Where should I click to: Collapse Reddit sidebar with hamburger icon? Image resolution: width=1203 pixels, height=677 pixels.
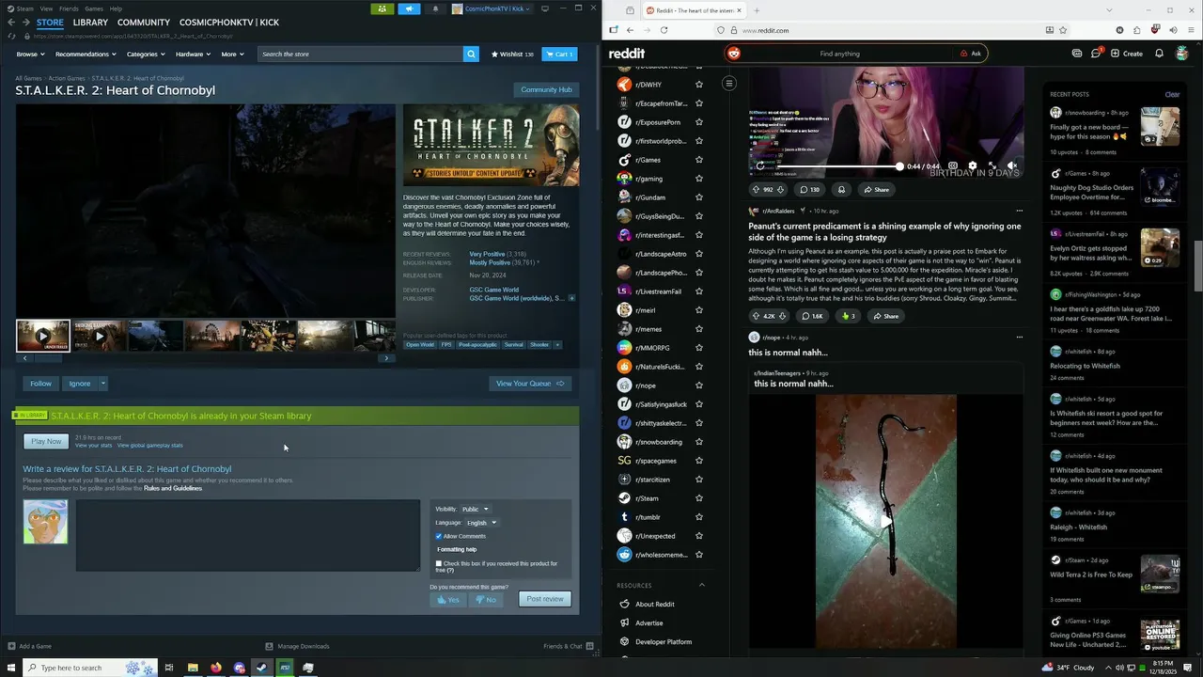728,84
